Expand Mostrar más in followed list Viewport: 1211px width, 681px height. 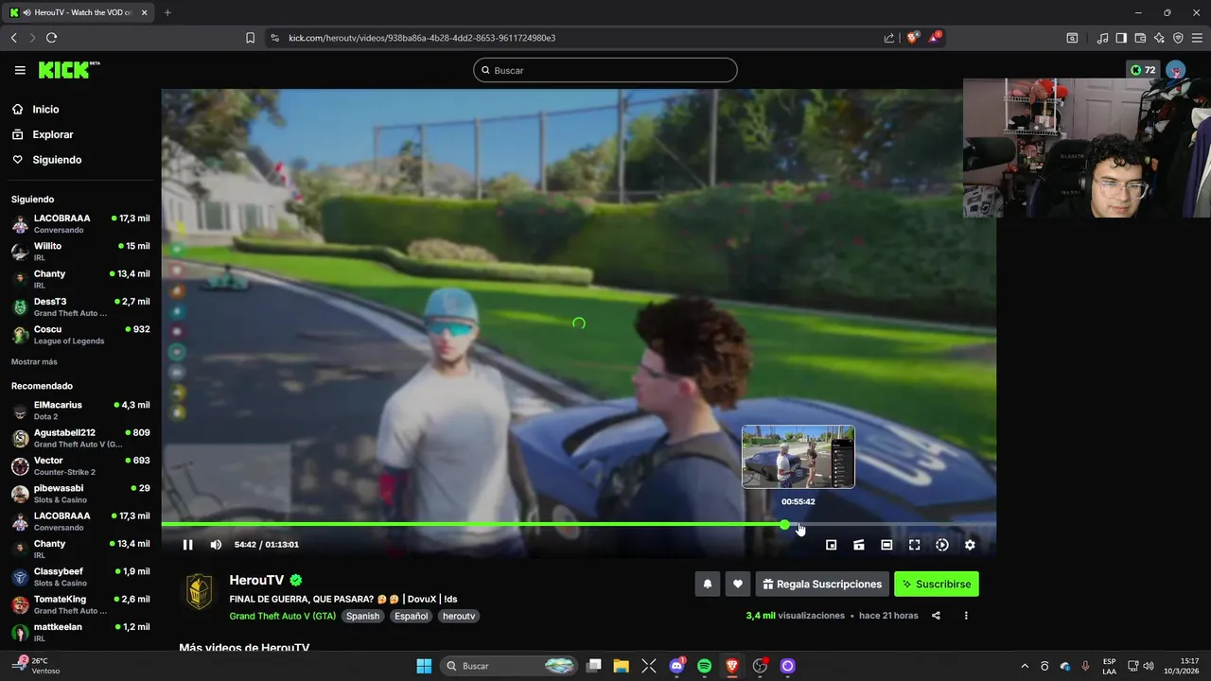pos(34,362)
